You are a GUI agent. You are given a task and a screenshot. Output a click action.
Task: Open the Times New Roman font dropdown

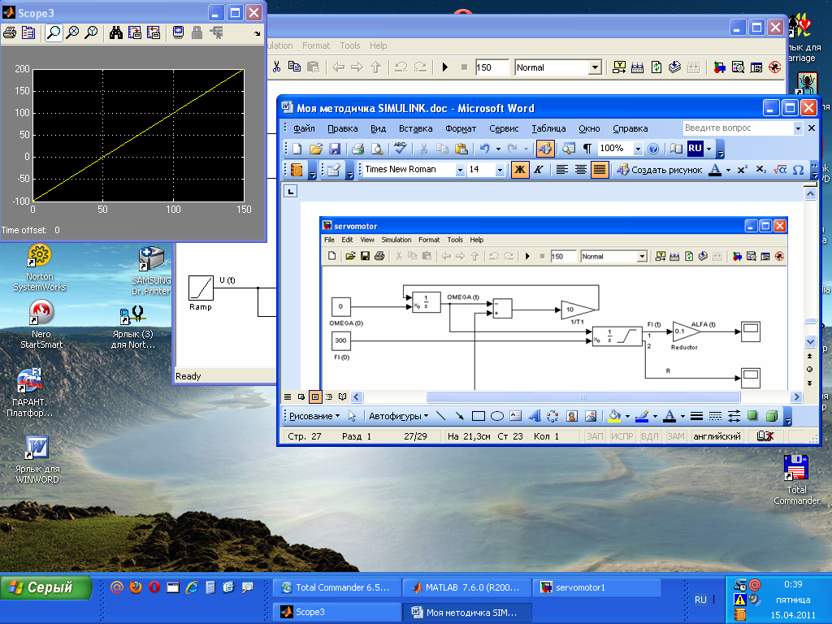[x=460, y=170]
